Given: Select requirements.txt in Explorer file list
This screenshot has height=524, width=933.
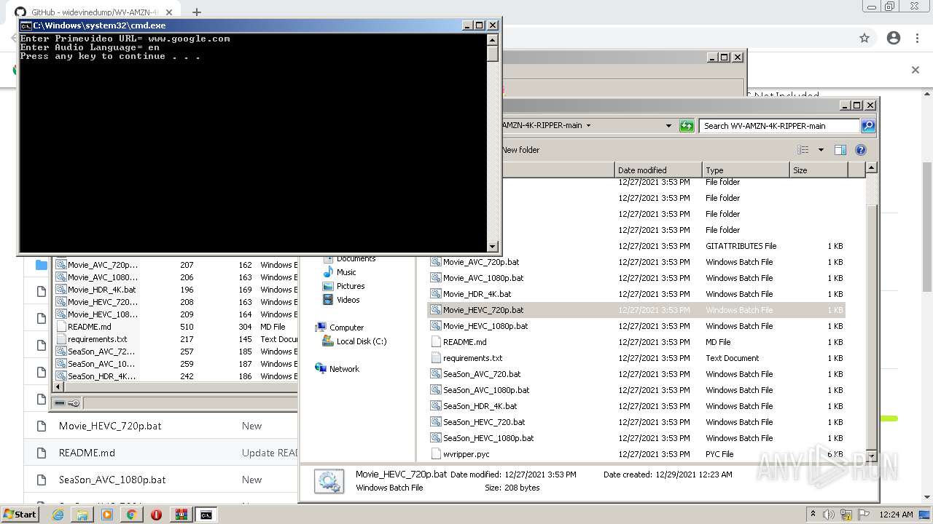Looking at the screenshot, I should pyautogui.click(x=472, y=358).
